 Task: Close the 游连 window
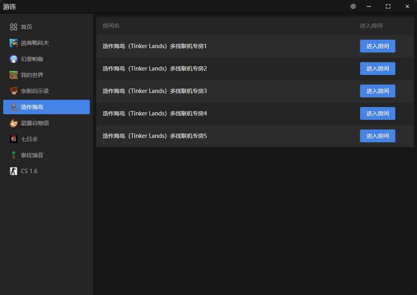[x=407, y=6]
